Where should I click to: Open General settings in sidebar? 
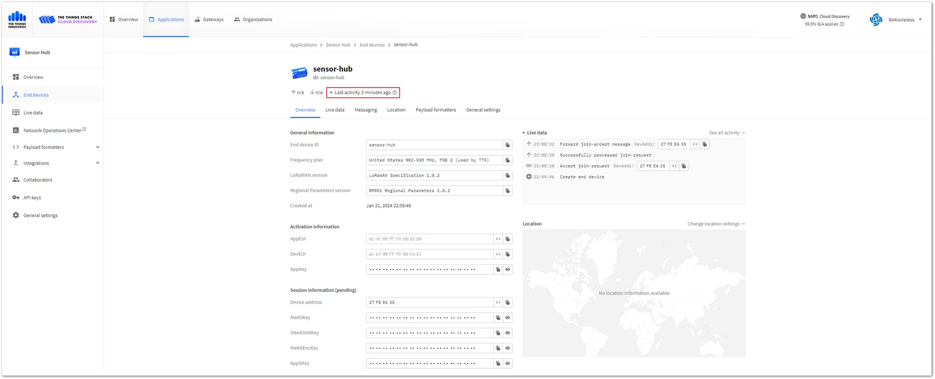[54, 216]
